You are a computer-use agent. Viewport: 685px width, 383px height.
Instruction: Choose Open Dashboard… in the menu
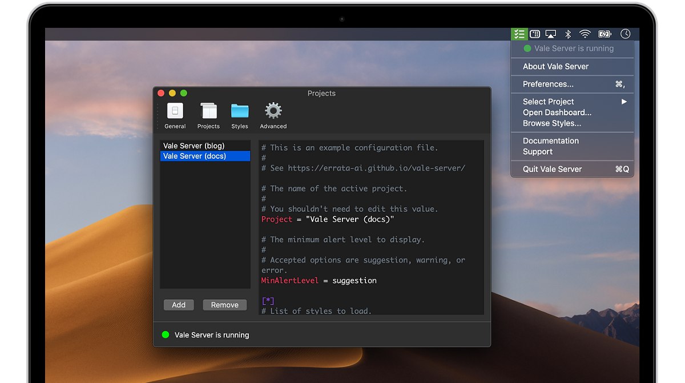point(572,112)
